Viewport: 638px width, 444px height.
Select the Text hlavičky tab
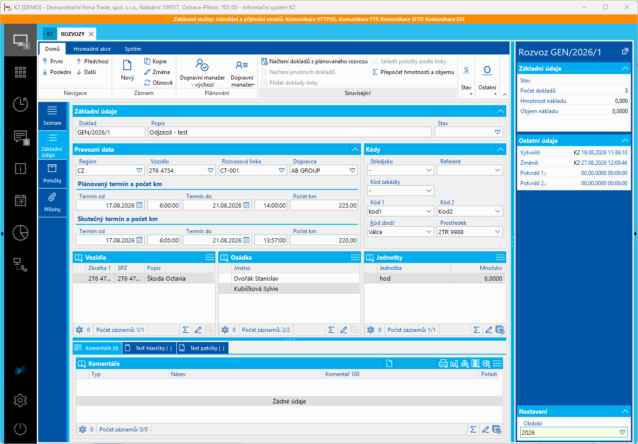pyautogui.click(x=149, y=348)
